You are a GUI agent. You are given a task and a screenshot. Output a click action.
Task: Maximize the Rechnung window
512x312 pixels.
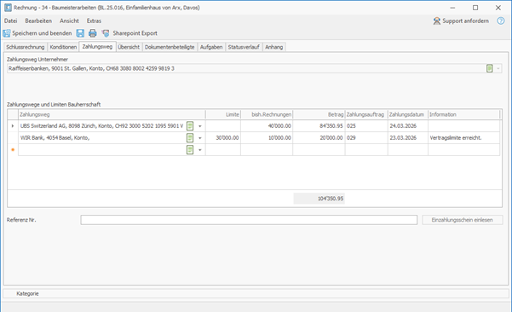click(x=475, y=8)
